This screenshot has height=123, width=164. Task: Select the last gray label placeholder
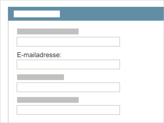point(48,100)
